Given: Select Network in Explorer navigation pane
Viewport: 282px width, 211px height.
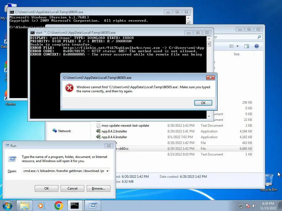Looking at the screenshot, I should pyautogui.click(x=64, y=131).
